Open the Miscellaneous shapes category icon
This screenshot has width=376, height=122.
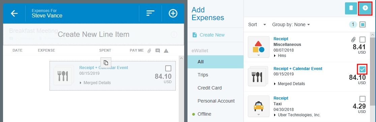point(259,47)
